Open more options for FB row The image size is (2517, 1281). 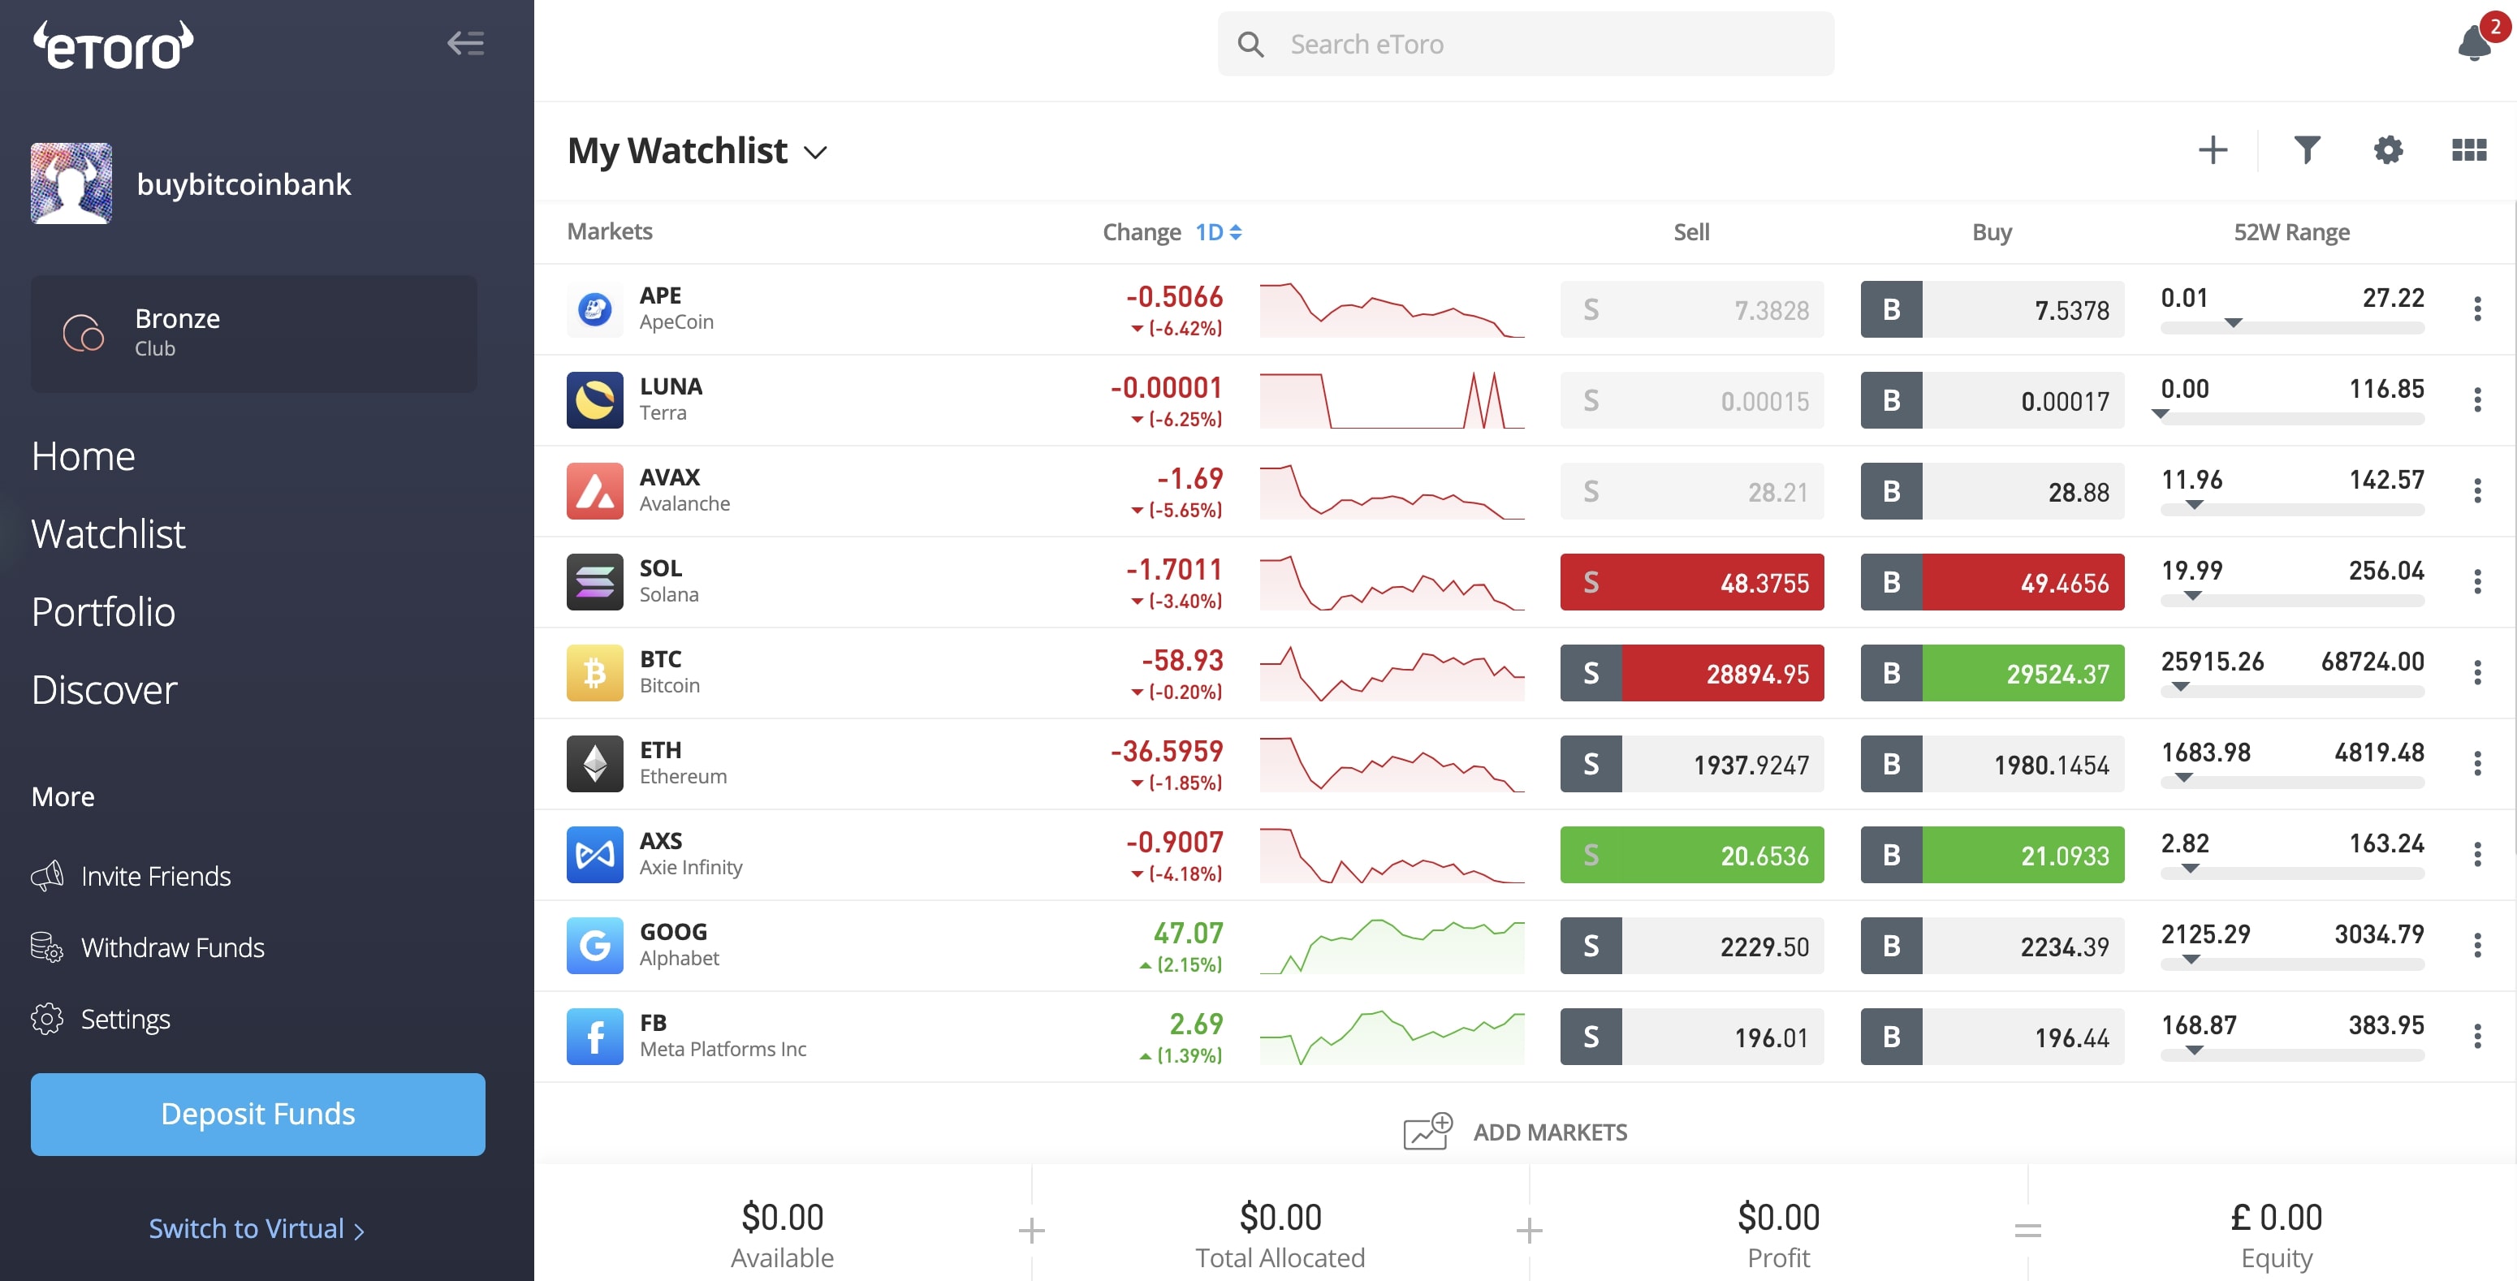(2477, 1036)
